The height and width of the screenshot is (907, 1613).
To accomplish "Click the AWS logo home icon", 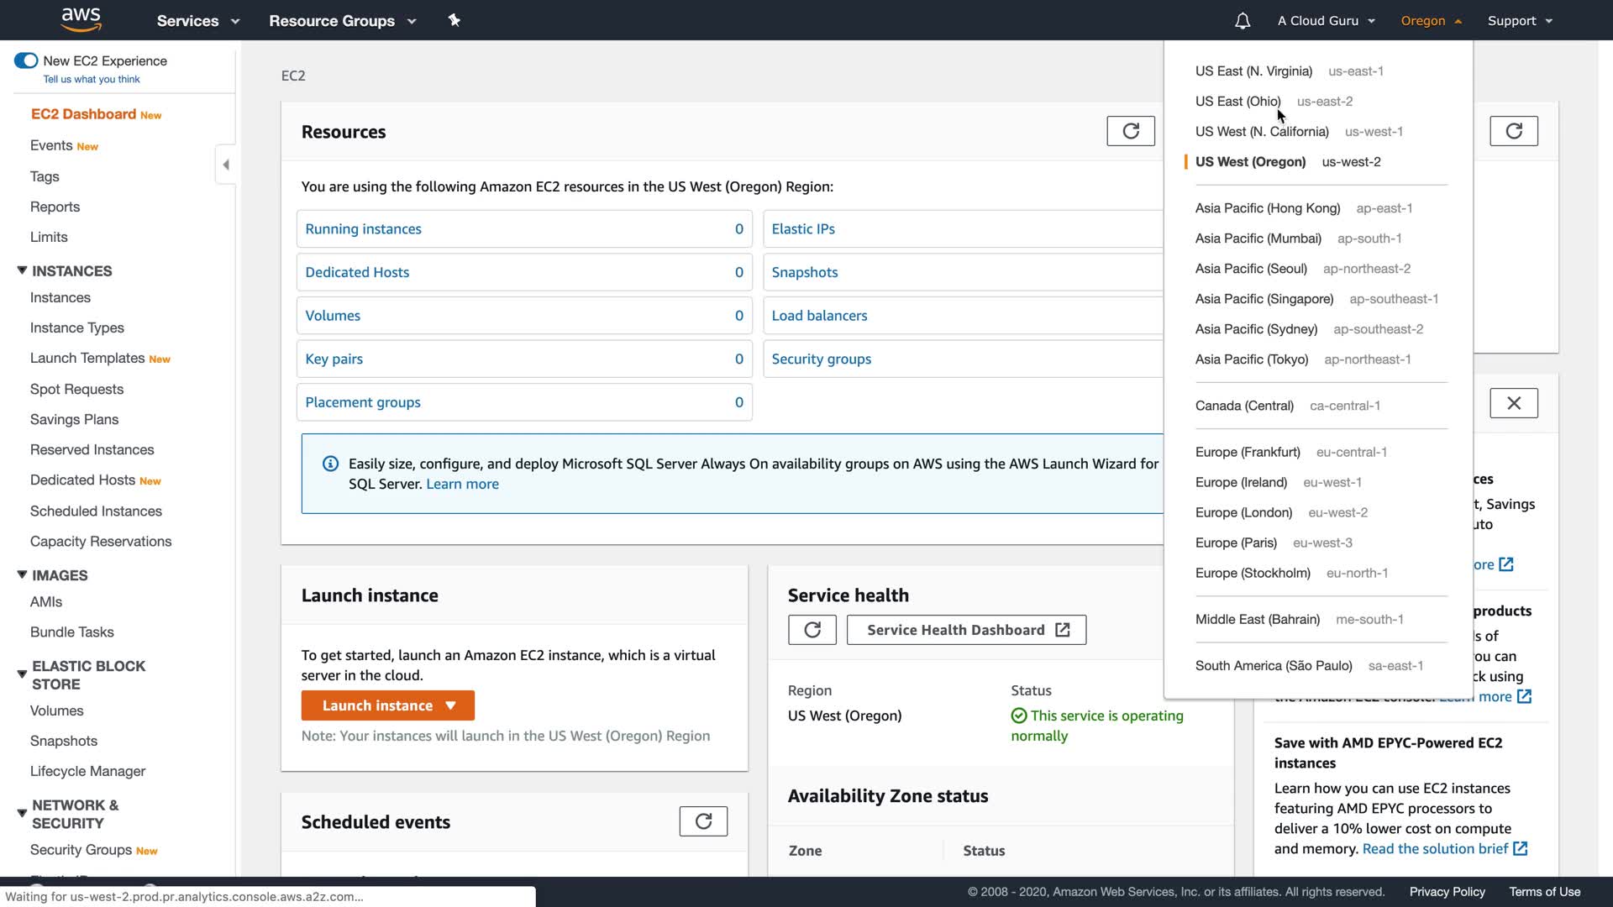I will [x=81, y=19].
